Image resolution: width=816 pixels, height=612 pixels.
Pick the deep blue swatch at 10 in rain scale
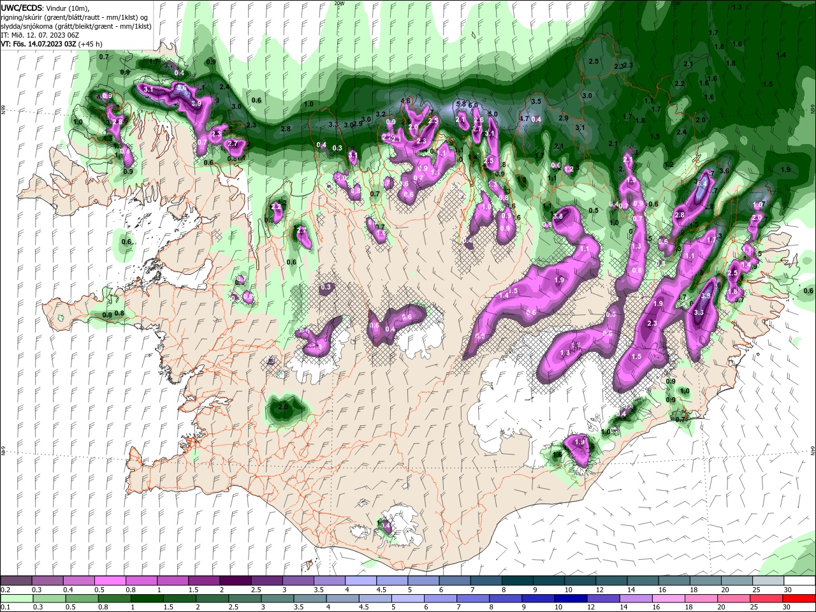571,599
